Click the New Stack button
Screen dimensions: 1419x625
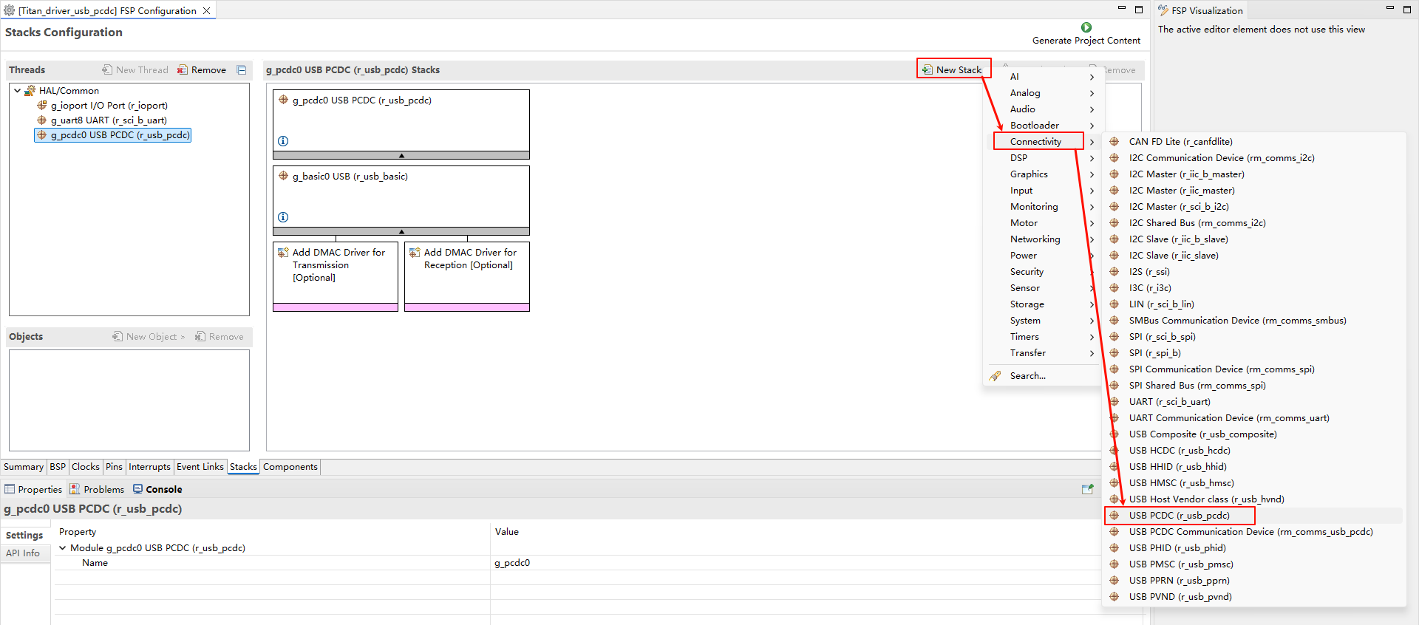click(953, 70)
